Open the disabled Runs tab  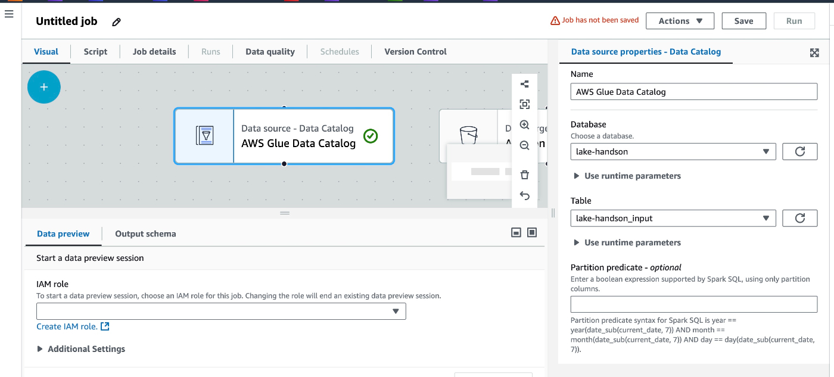click(211, 52)
